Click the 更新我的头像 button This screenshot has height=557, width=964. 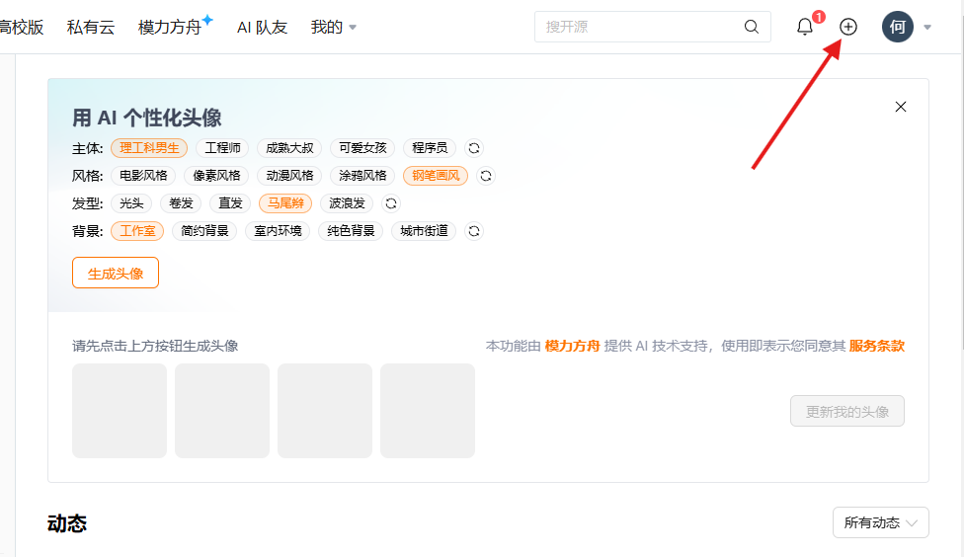pos(847,411)
